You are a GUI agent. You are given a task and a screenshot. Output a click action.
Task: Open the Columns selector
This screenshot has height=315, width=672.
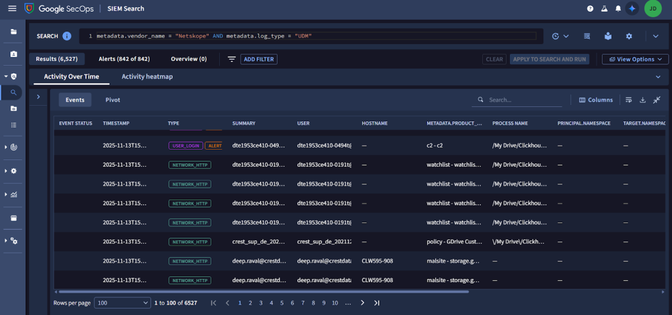(596, 100)
